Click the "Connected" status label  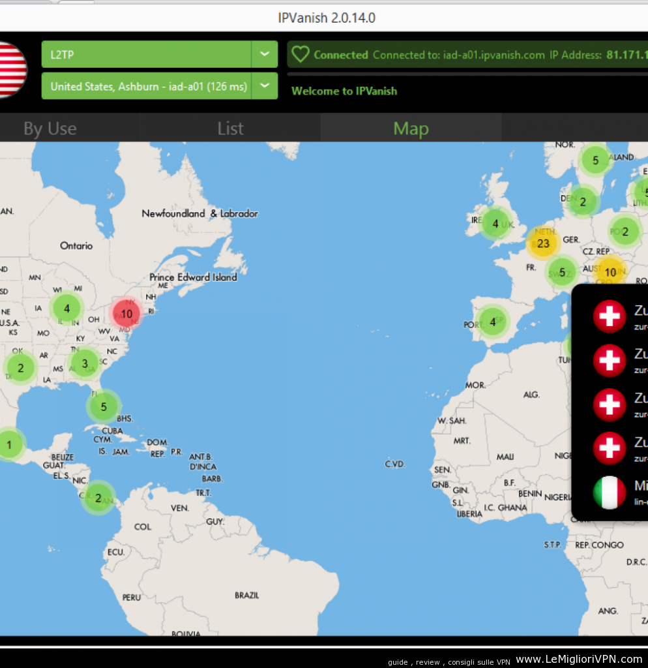(x=340, y=55)
